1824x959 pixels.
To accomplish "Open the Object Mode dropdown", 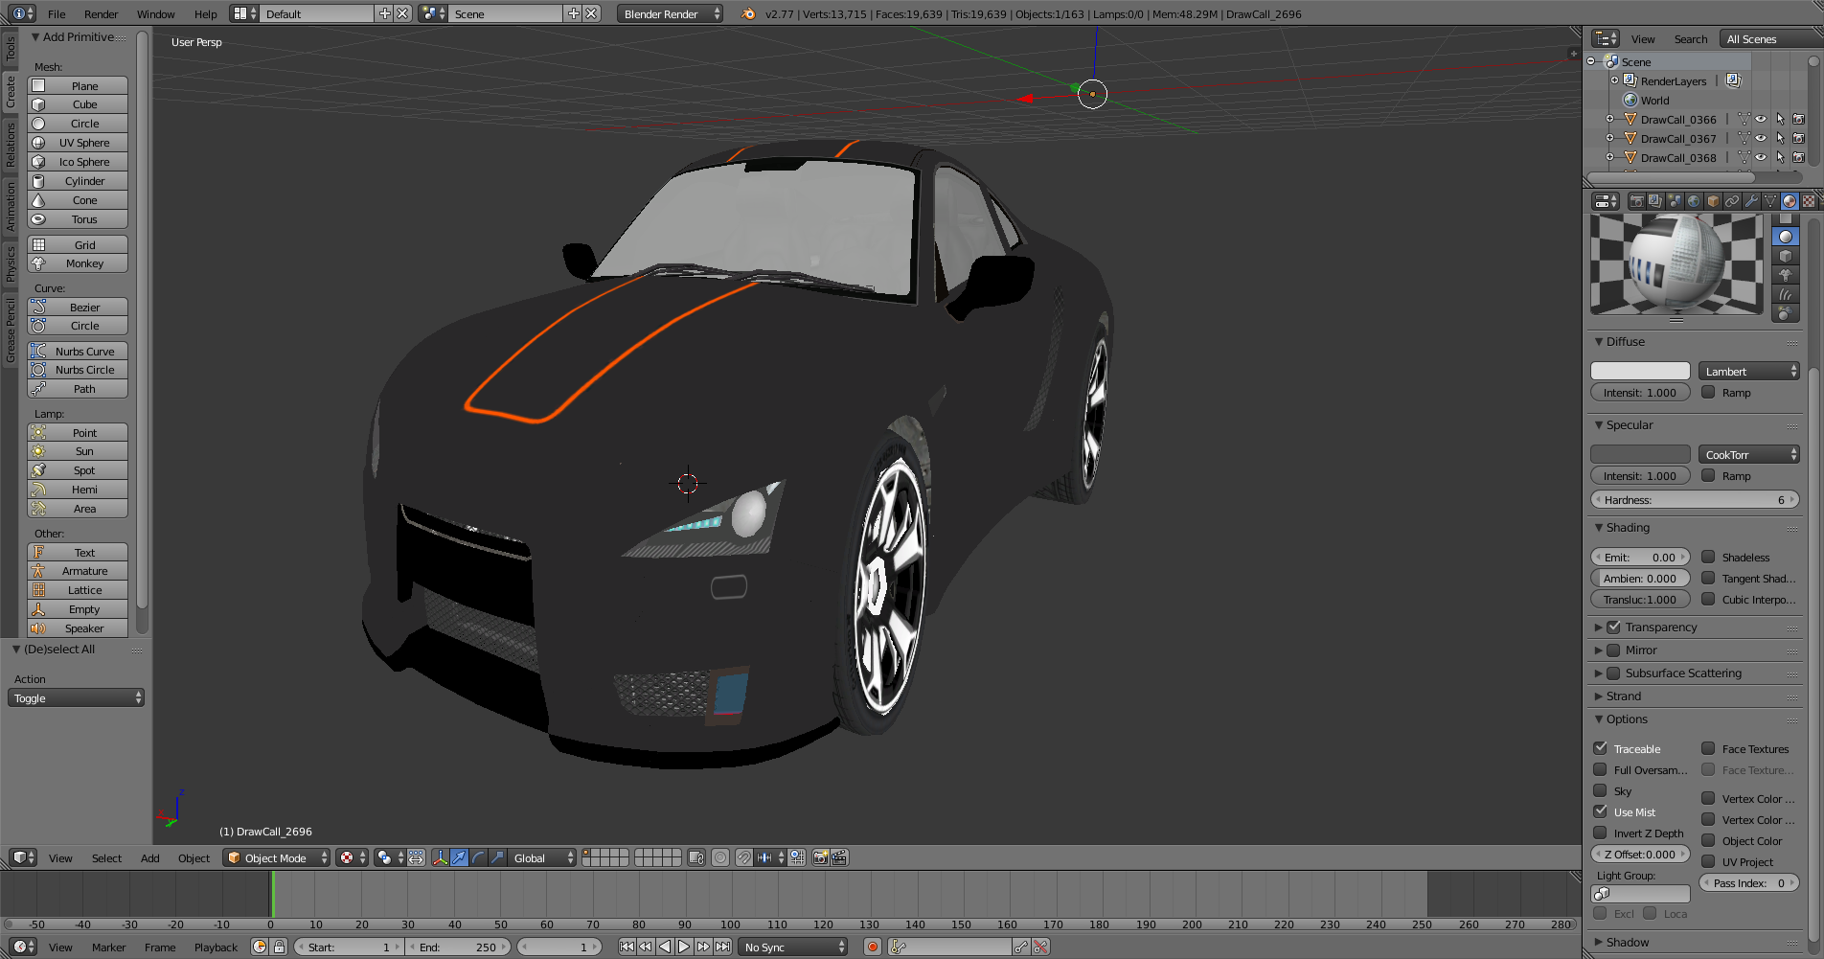I will [277, 857].
